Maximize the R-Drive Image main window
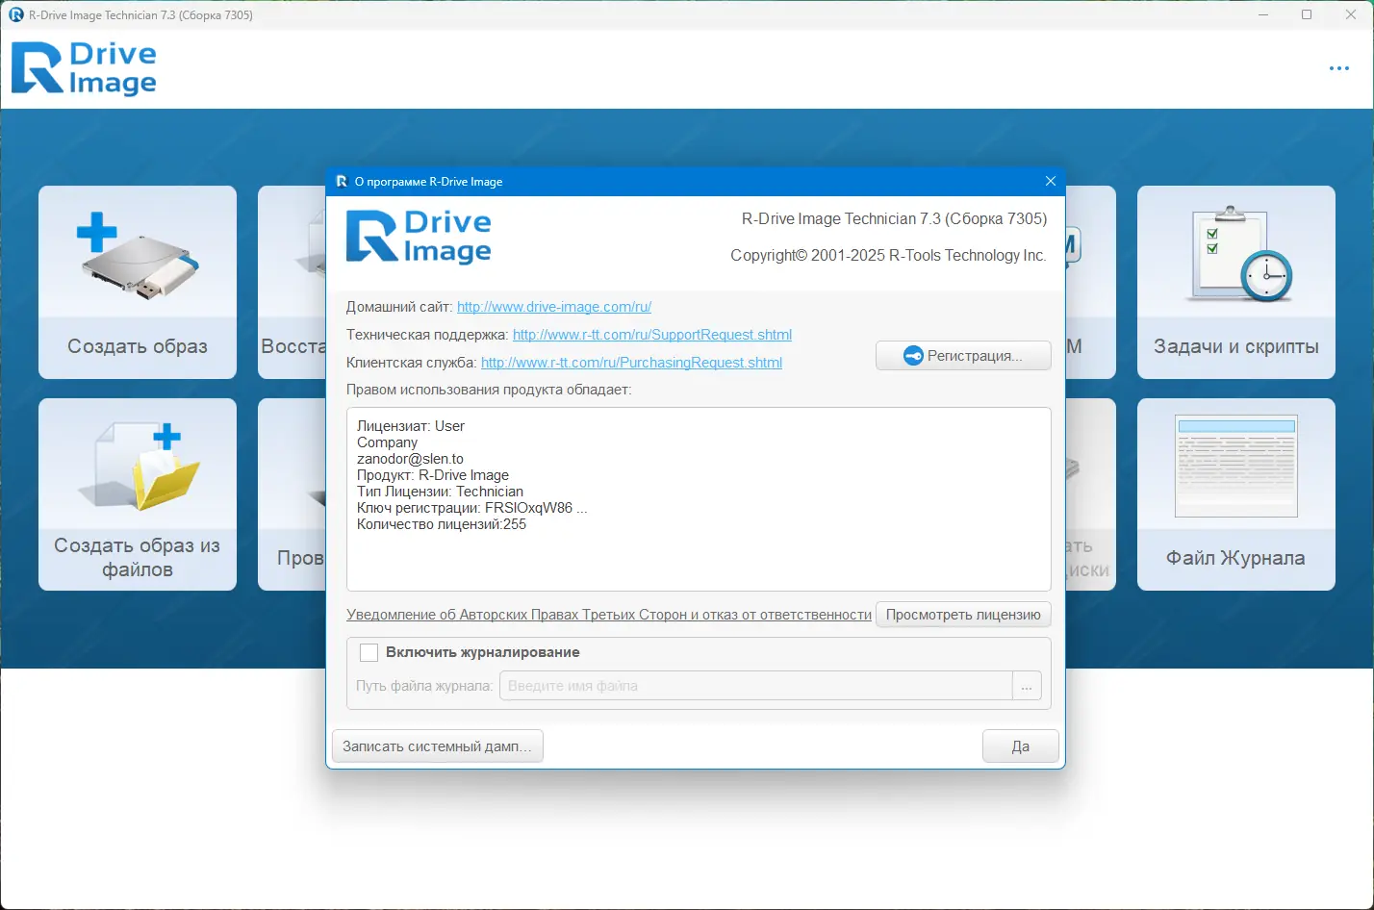Viewport: 1374px width, 910px height. (x=1307, y=14)
